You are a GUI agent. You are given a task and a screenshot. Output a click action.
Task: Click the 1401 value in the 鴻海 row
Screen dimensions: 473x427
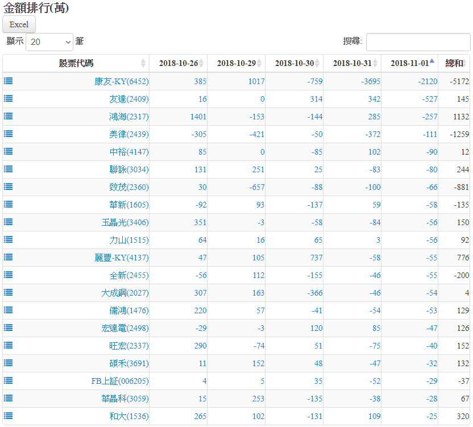pyautogui.click(x=198, y=117)
